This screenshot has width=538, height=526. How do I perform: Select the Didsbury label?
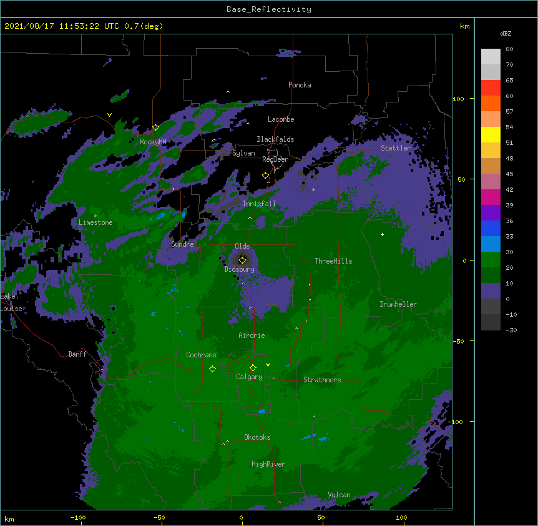point(240,269)
